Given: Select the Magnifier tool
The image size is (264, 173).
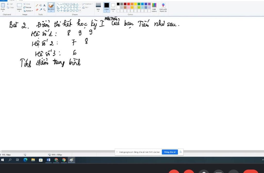Looking at the screenshot, I should [44, 10].
